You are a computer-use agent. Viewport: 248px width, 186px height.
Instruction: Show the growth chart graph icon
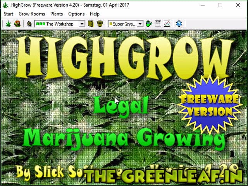pyautogui.click(x=167, y=24)
